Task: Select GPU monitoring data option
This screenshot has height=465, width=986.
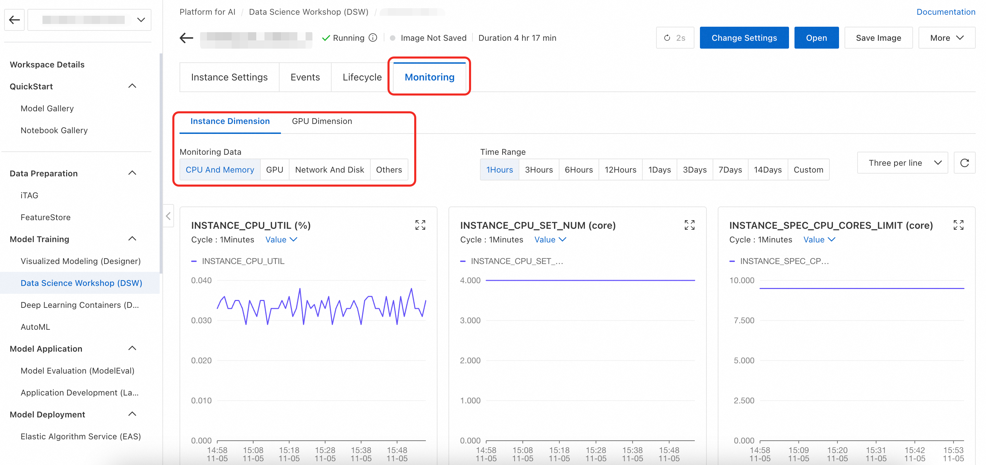Action: click(x=274, y=169)
